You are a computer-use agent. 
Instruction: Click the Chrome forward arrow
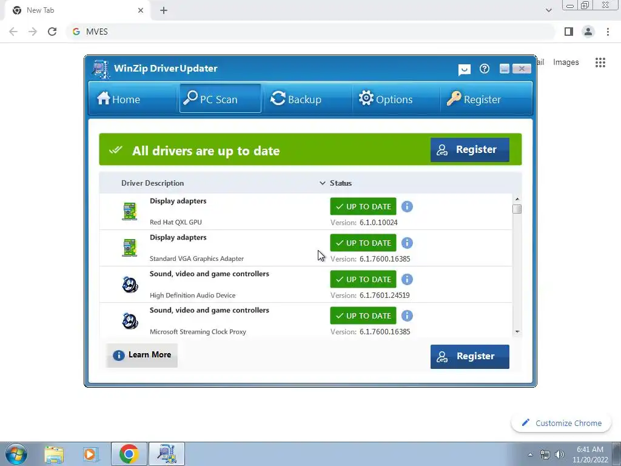pos(33,32)
